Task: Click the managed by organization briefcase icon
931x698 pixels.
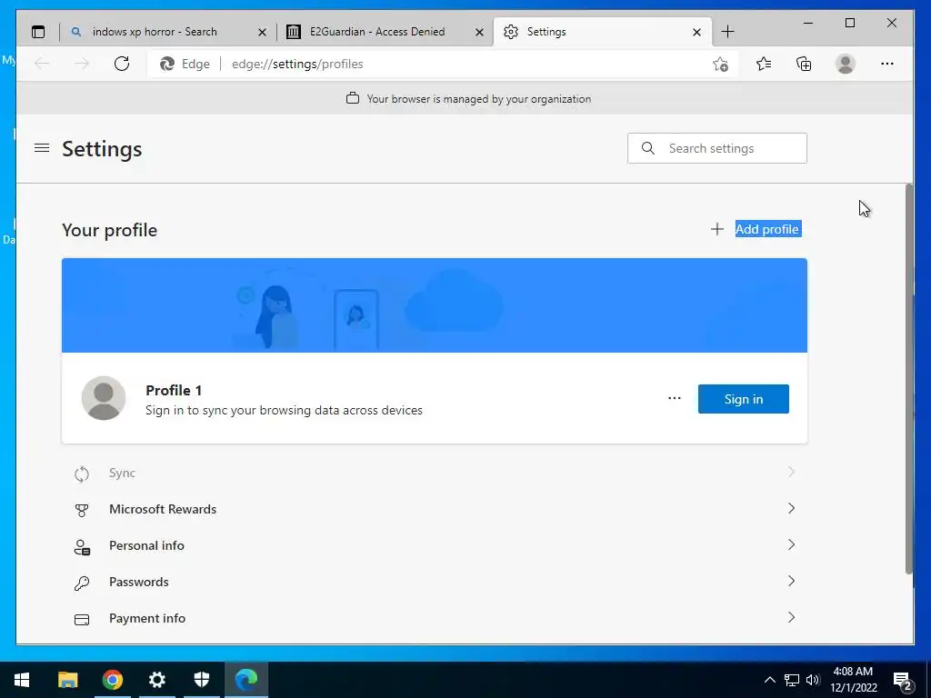Action: pos(353,98)
